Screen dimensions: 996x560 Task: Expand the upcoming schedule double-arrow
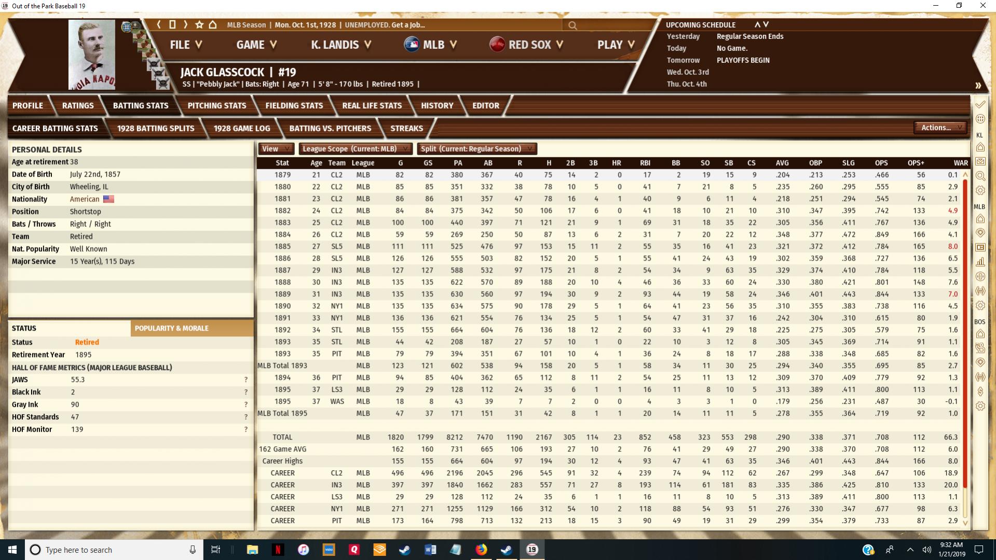coord(978,86)
